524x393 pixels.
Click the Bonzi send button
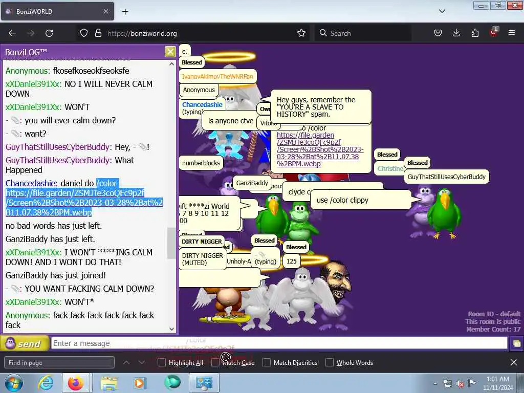point(25,343)
